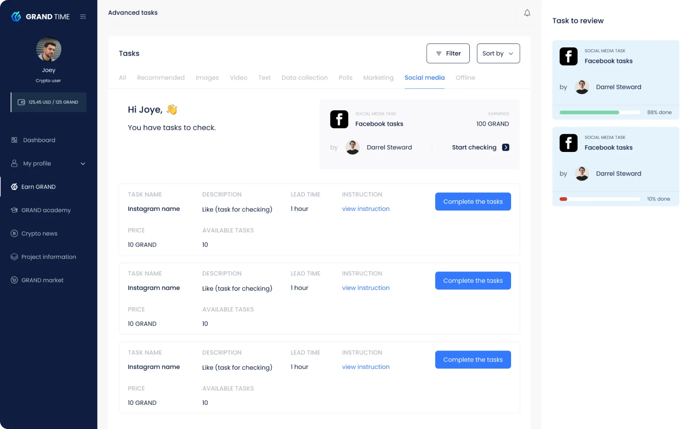Click the Advanced tasks page title
The image size is (690, 429).
pos(133,13)
